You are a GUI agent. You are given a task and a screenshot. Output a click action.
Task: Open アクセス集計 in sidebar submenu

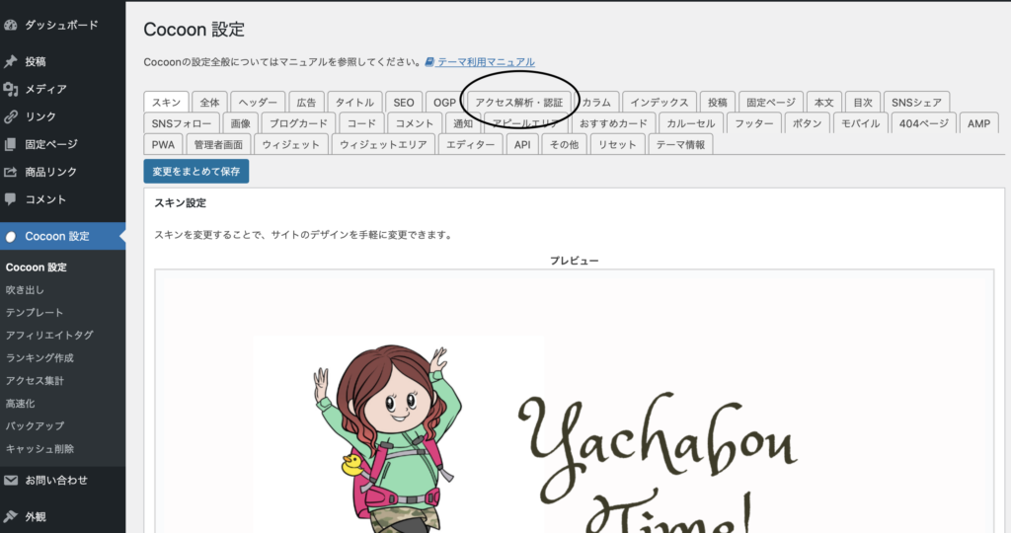click(x=35, y=381)
